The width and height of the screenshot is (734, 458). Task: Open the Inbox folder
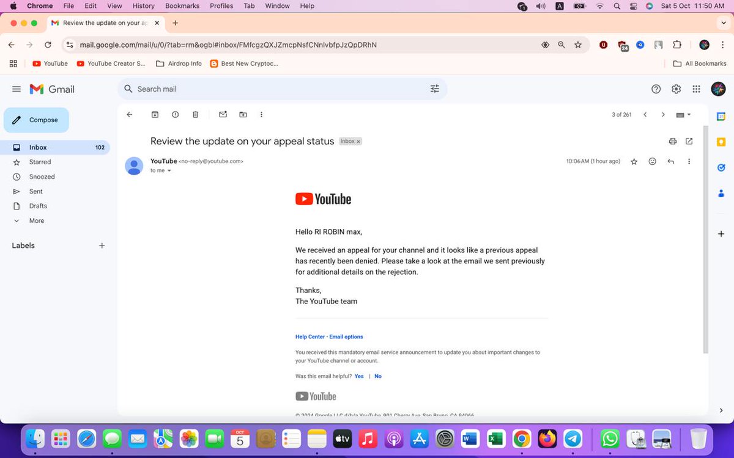coord(55,147)
